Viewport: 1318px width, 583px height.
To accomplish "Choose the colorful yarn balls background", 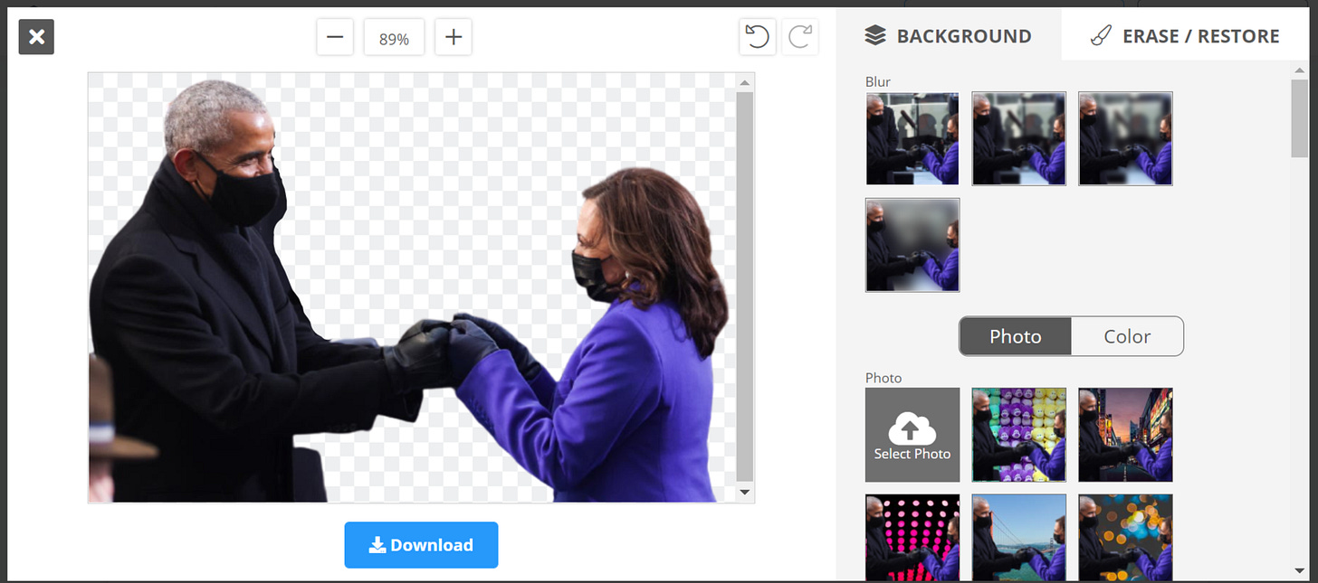I will point(1019,435).
